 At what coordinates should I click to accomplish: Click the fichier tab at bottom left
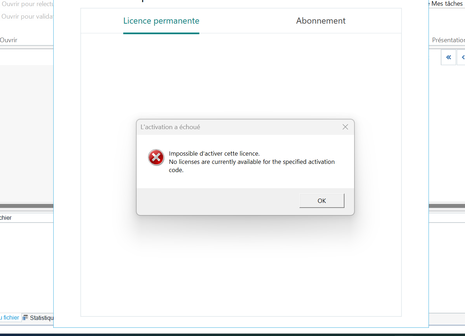9,317
